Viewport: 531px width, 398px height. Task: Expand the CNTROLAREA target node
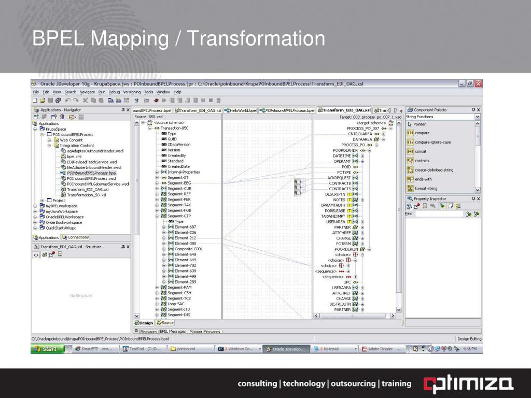tap(383, 134)
